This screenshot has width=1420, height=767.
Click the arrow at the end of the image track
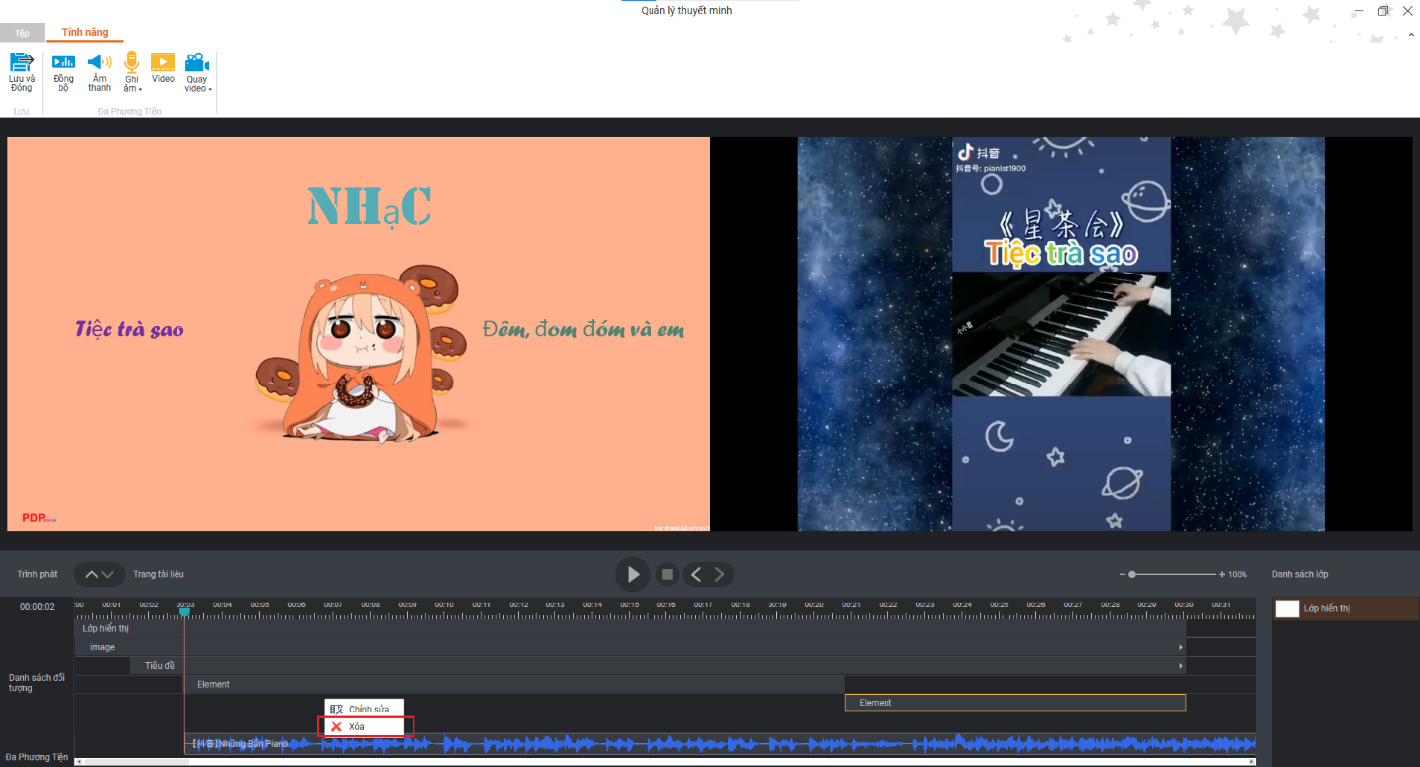point(1180,647)
